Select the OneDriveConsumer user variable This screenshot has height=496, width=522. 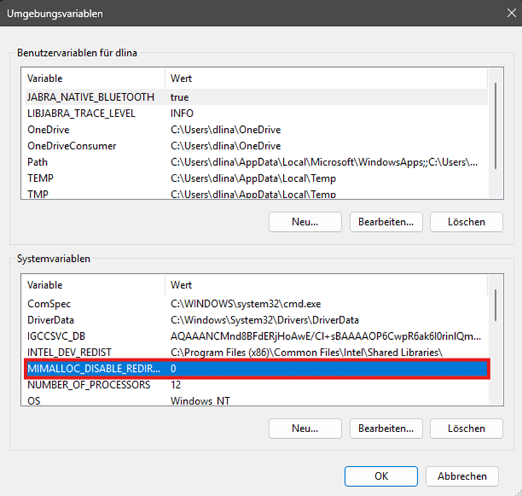pos(71,146)
